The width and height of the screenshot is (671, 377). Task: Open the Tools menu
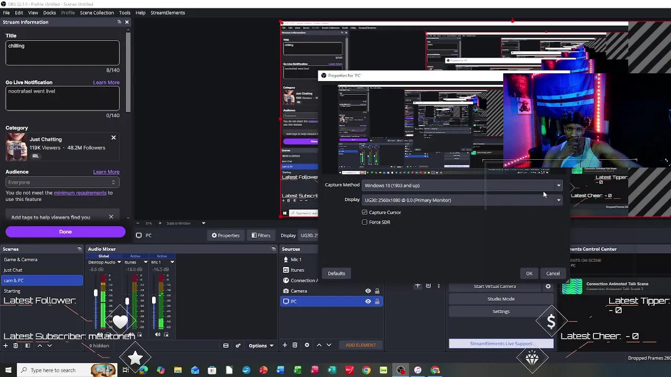pyautogui.click(x=125, y=13)
